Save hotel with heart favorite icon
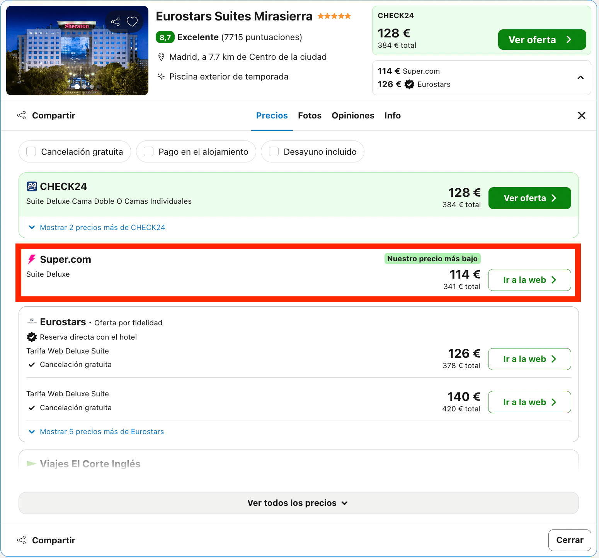 click(x=132, y=22)
